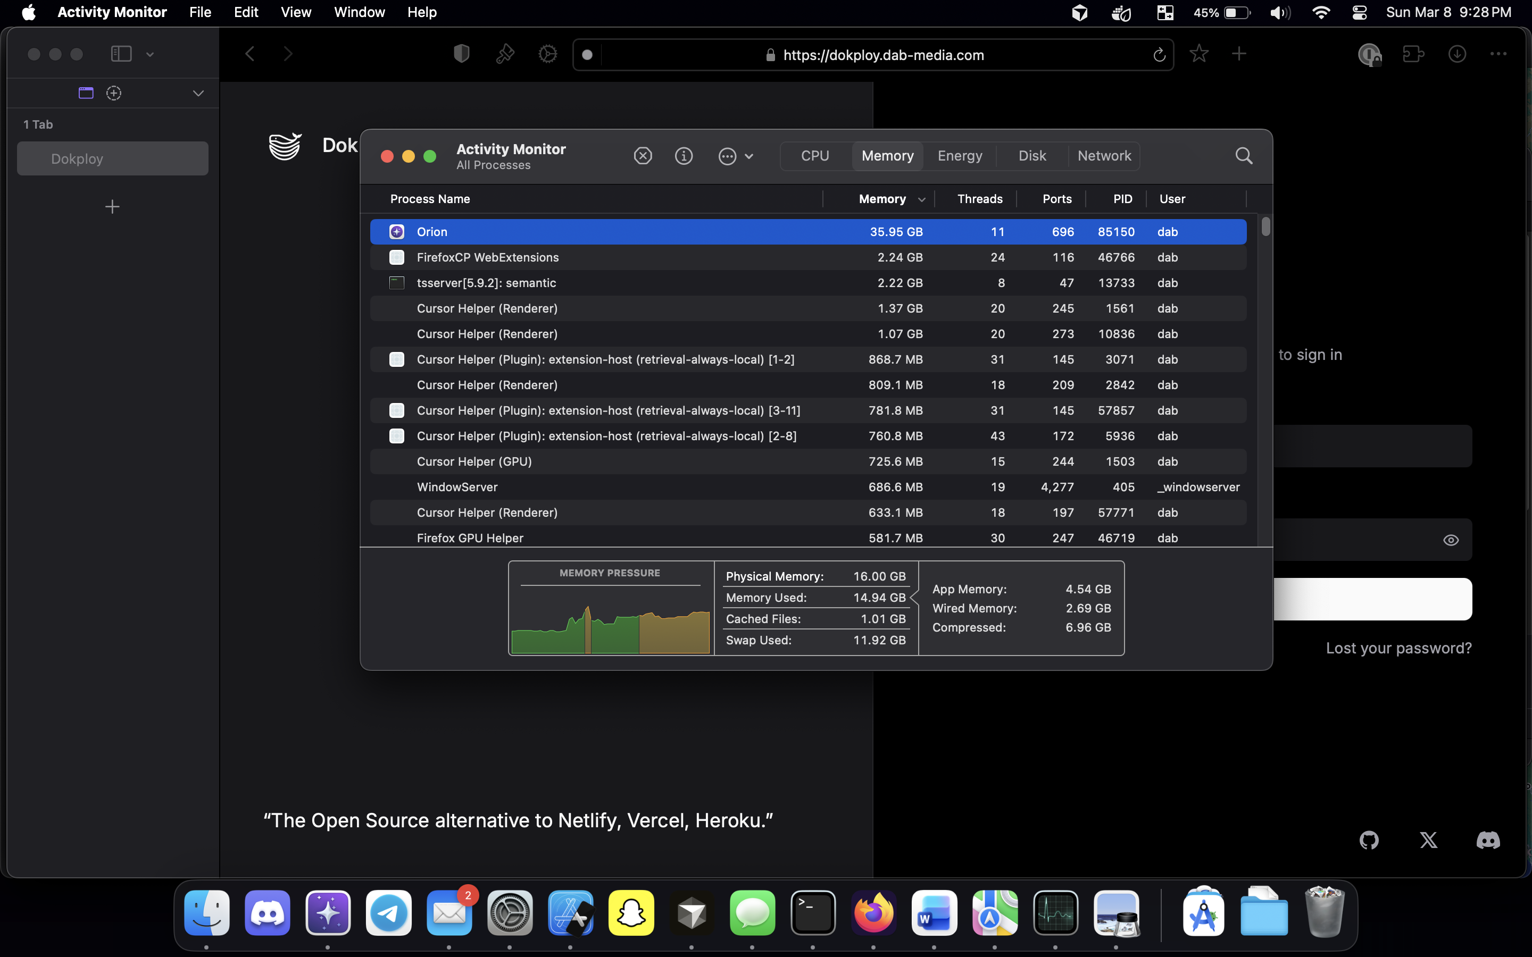Expand the more-options chevron in Activity Monitor
This screenshot has width=1532, height=957.
[750, 156]
